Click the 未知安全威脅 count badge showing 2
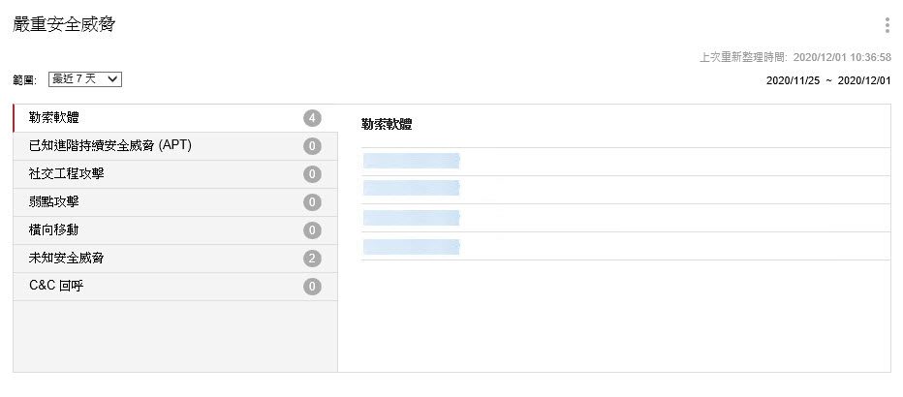This screenshot has width=903, height=397. 312,259
